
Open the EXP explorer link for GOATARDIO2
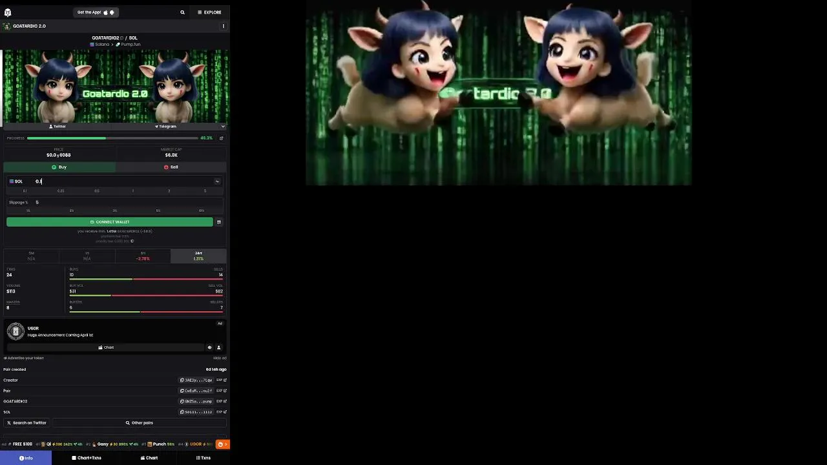[222, 402]
